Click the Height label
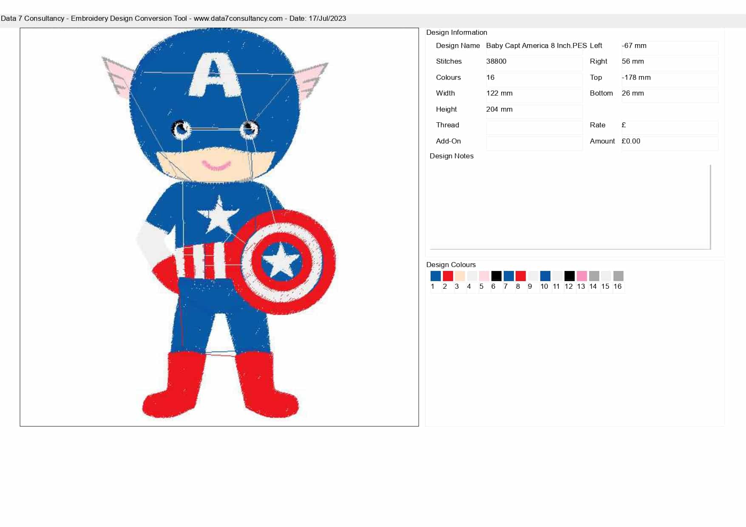The width and height of the screenshot is (746, 527). (x=446, y=109)
